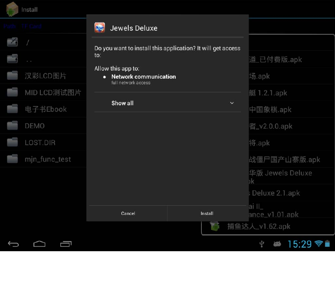
Task: Open the LOST.DIR folder icon
Action: coord(13,142)
